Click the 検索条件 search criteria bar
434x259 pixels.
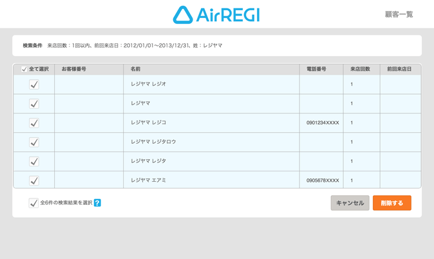coord(217,46)
